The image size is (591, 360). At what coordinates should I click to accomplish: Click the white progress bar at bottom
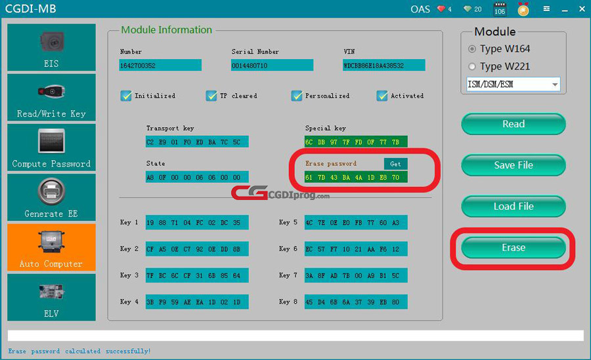pyautogui.click(x=295, y=336)
